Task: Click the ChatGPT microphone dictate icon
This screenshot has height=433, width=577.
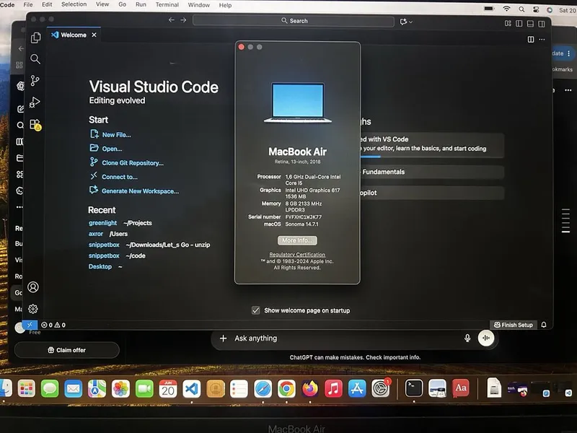Action: [x=467, y=338]
